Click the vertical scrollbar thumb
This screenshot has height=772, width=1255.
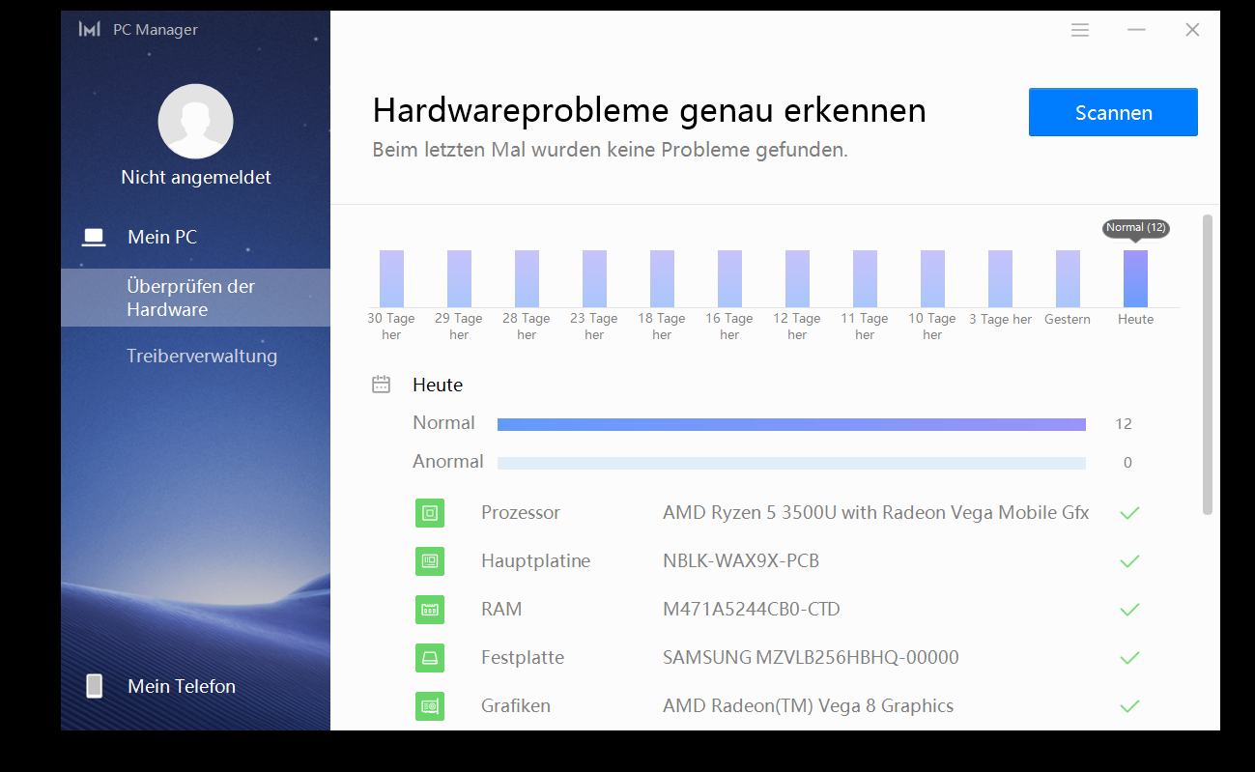click(x=1207, y=364)
